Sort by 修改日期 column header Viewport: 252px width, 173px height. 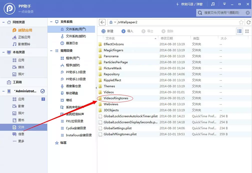(x=166, y=38)
